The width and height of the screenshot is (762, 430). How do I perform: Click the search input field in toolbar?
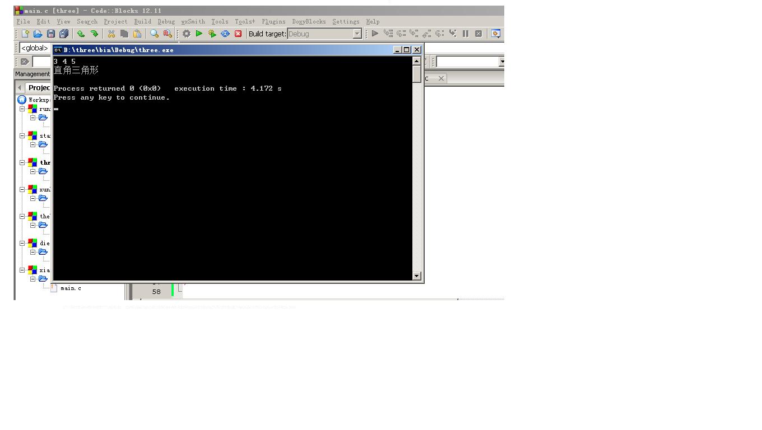click(42, 62)
